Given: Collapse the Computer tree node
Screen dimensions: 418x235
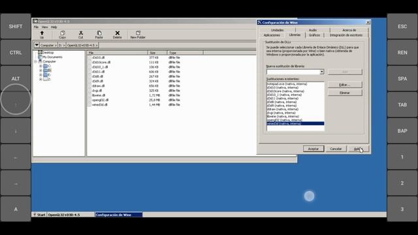Looking at the screenshot, I should tap(35, 61).
